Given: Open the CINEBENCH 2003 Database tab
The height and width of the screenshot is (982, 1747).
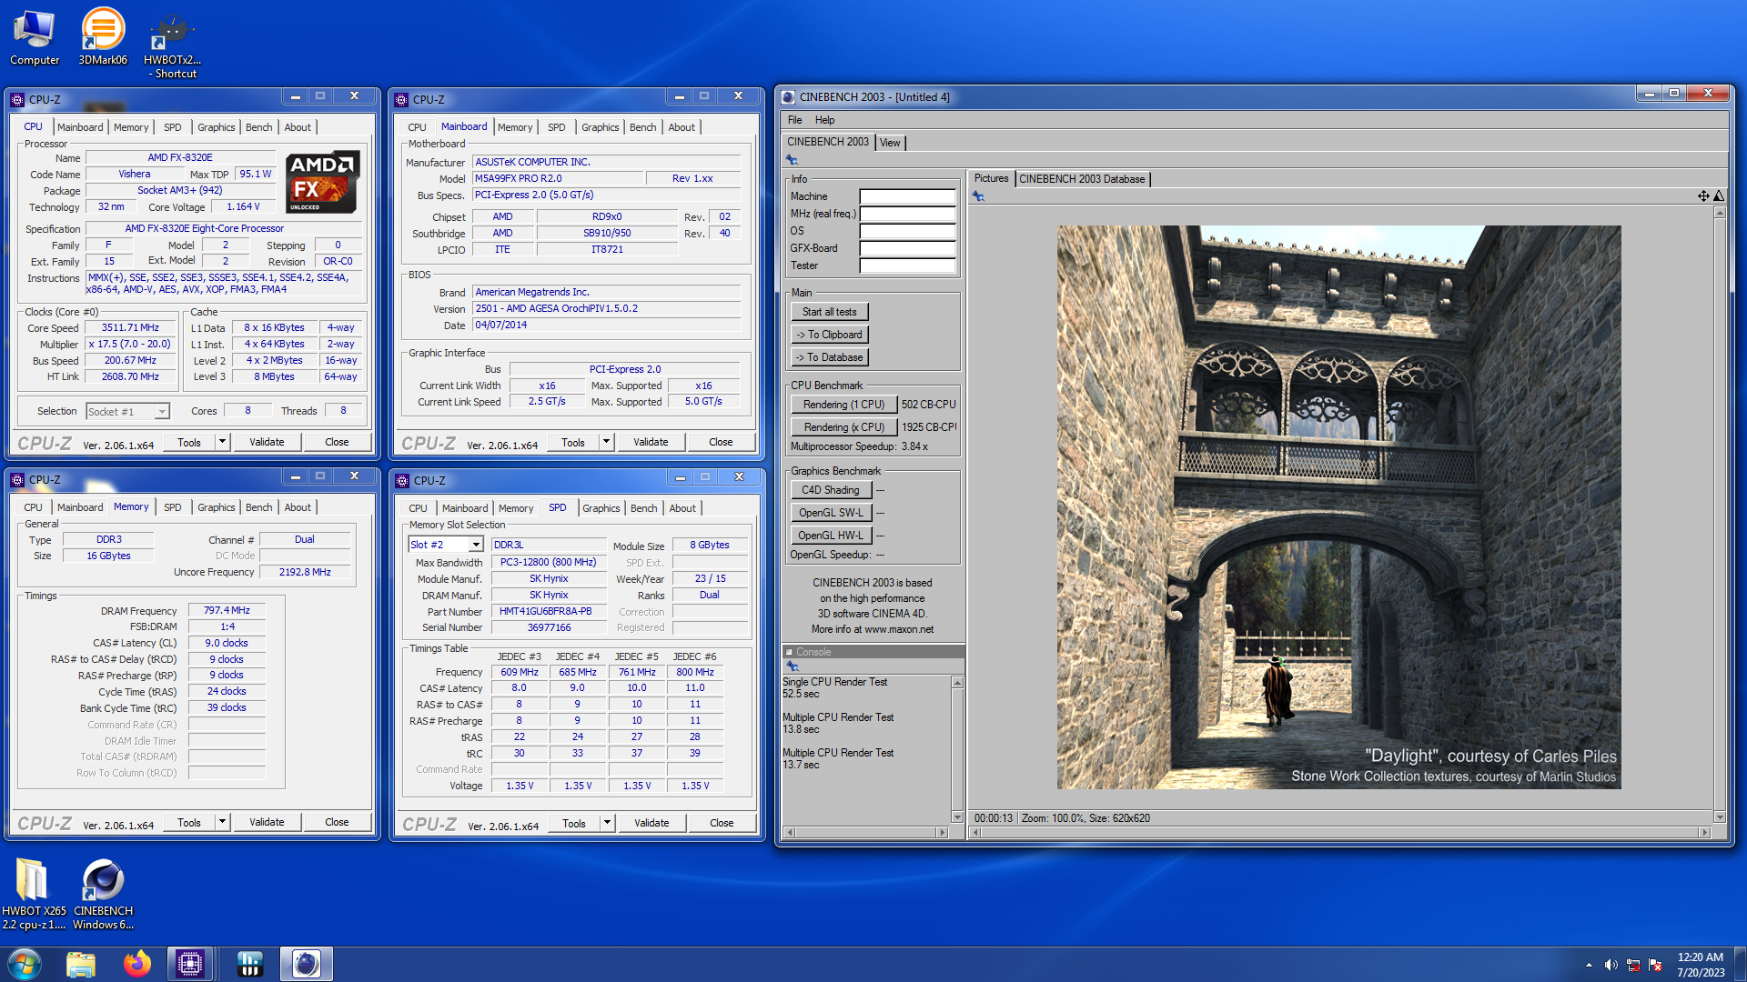Looking at the screenshot, I should (x=1082, y=179).
